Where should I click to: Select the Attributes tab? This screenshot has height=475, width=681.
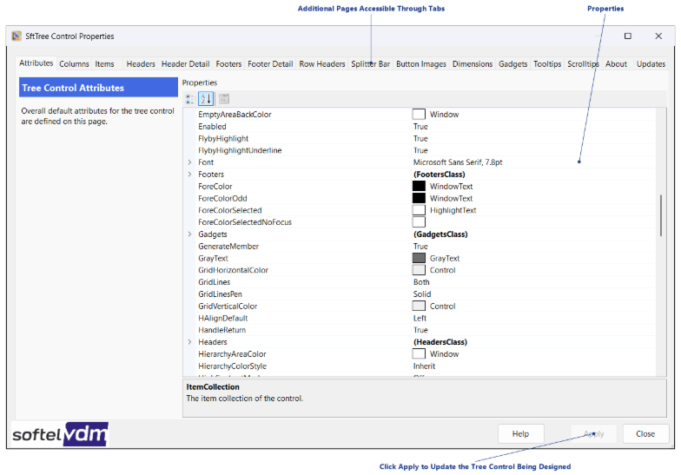click(x=36, y=63)
